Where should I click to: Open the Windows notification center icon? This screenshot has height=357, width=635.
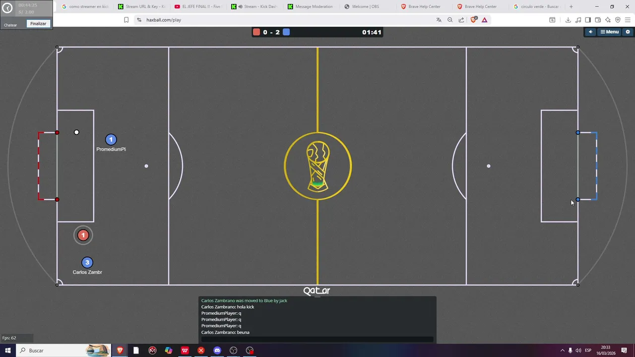[x=624, y=351]
